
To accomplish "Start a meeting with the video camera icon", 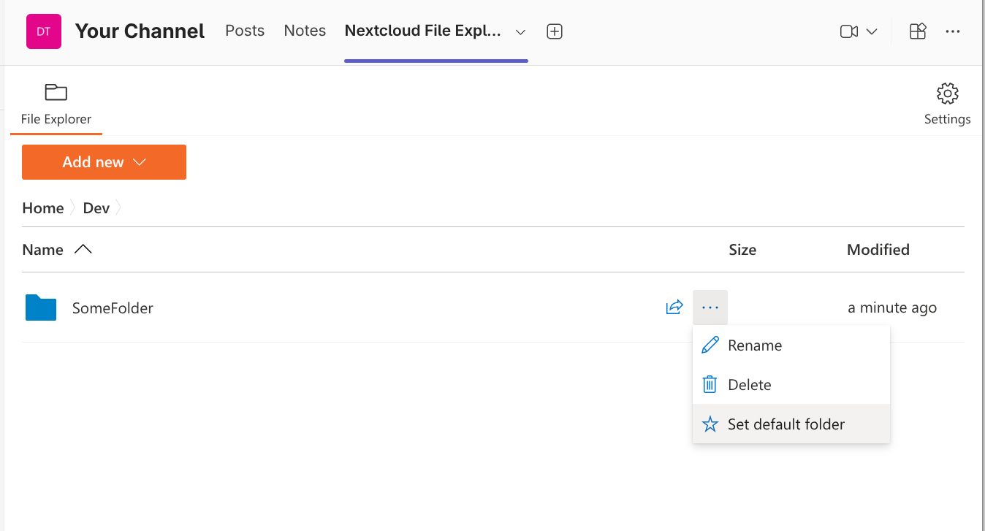I will 848,31.
